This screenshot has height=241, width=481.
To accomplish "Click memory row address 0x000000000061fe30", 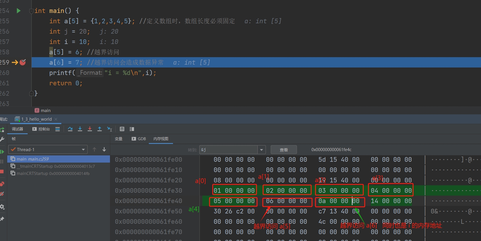I will 149,190.
